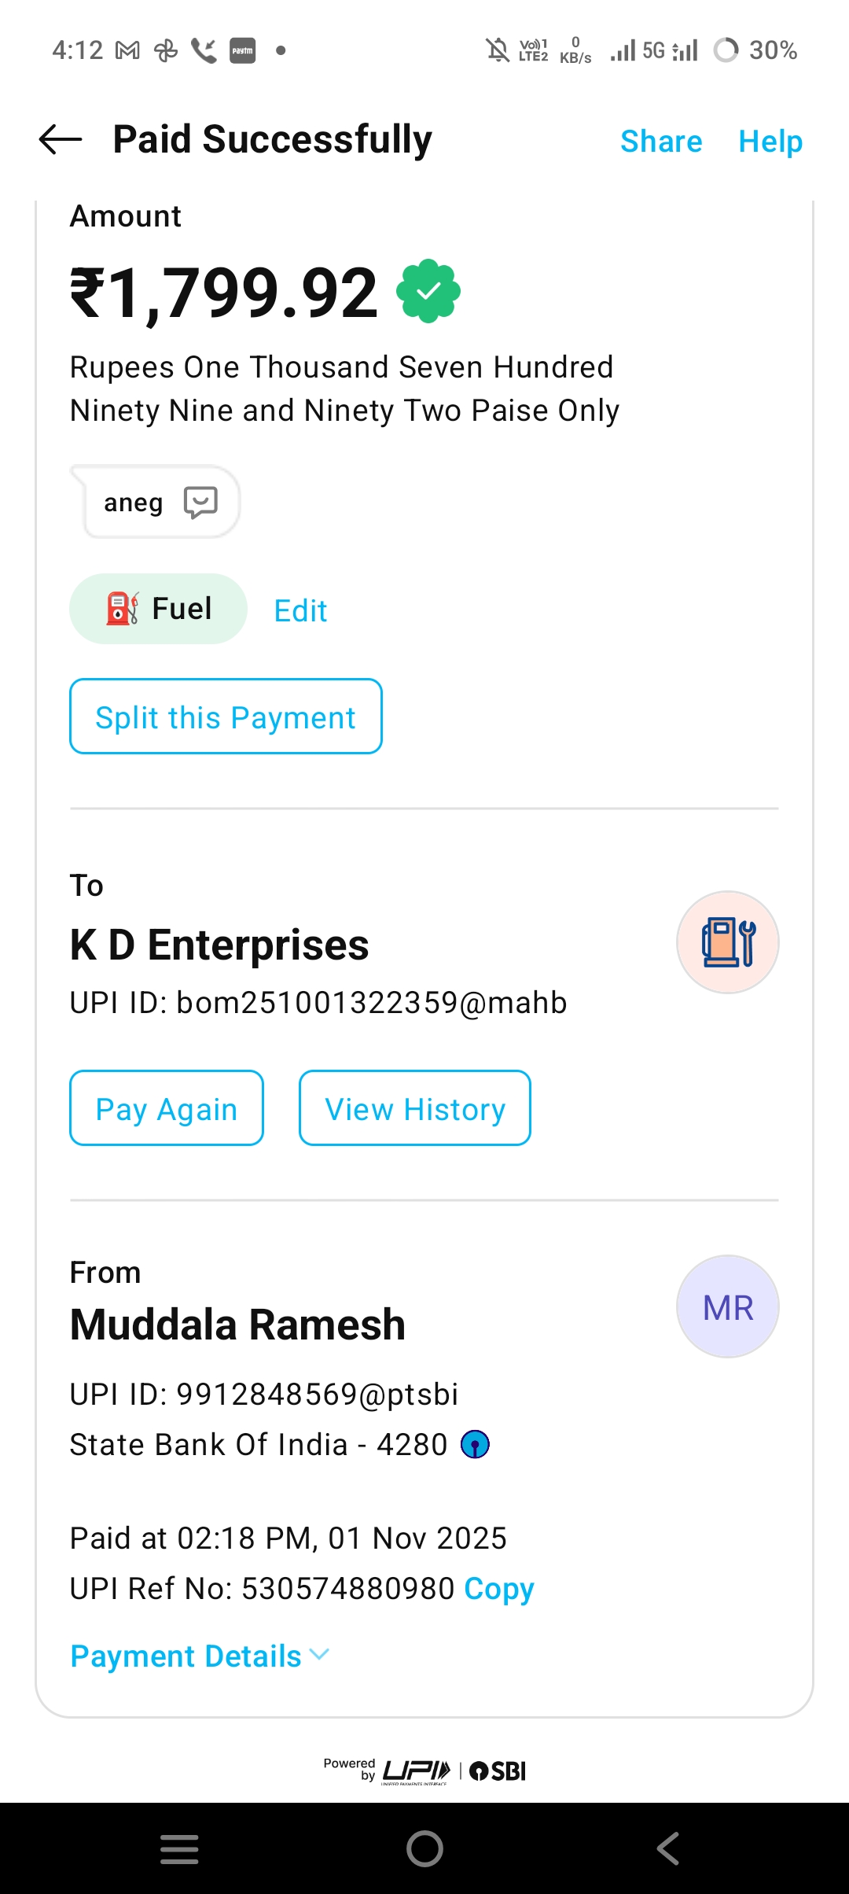The image size is (849, 1894).
Task: Edit the Fuel category tag
Action: click(x=300, y=610)
